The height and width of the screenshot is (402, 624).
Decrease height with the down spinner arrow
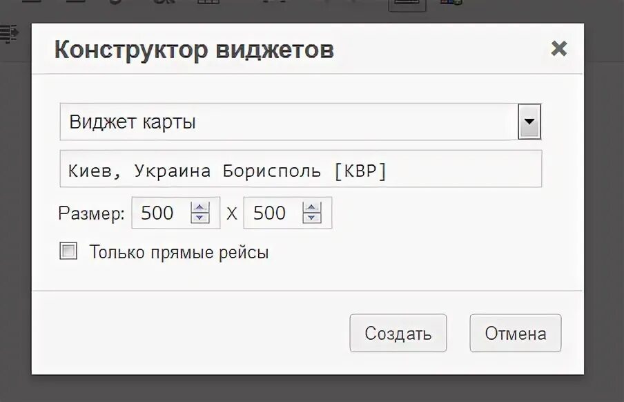click(x=313, y=219)
